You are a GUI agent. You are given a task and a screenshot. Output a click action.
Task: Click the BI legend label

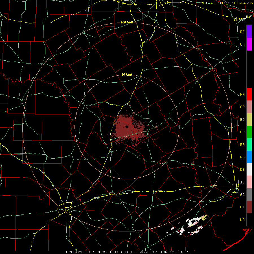[x=242, y=207]
